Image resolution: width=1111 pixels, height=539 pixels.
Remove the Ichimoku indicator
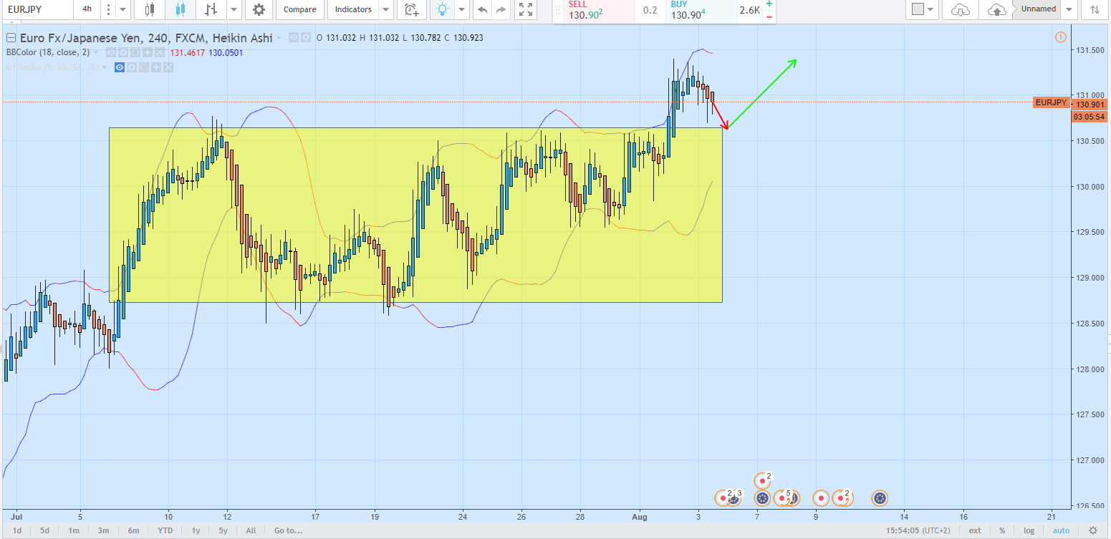coord(169,67)
